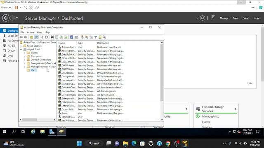Expand the Saved Queries tree node
This screenshot has width=264, height=148.
click(21, 46)
